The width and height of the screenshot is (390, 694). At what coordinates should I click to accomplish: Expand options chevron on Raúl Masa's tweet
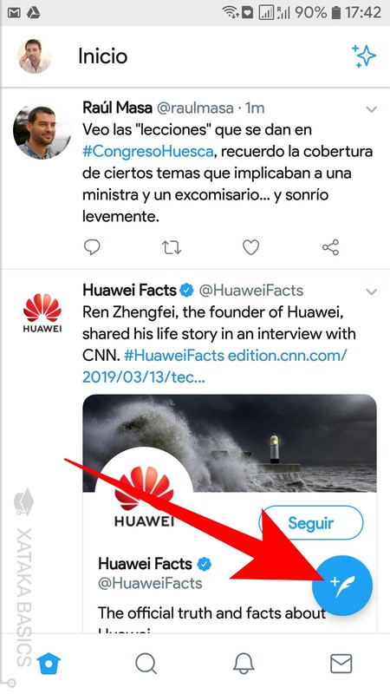click(x=372, y=109)
